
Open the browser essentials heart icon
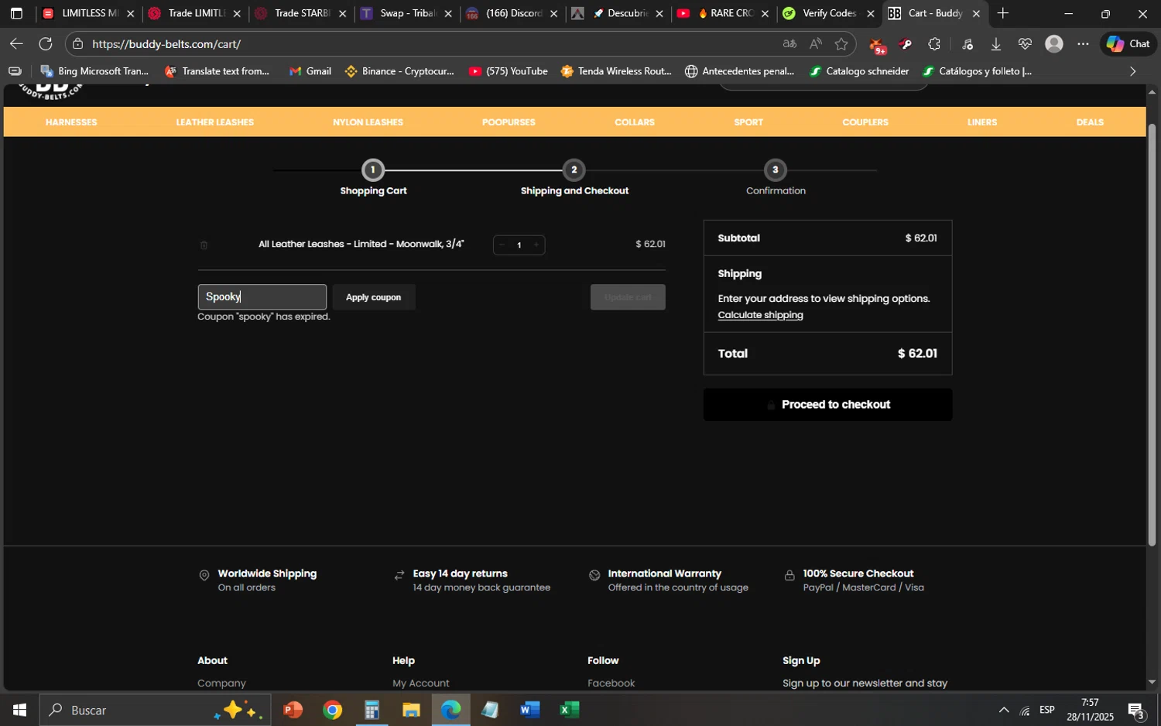click(1025, 44)
